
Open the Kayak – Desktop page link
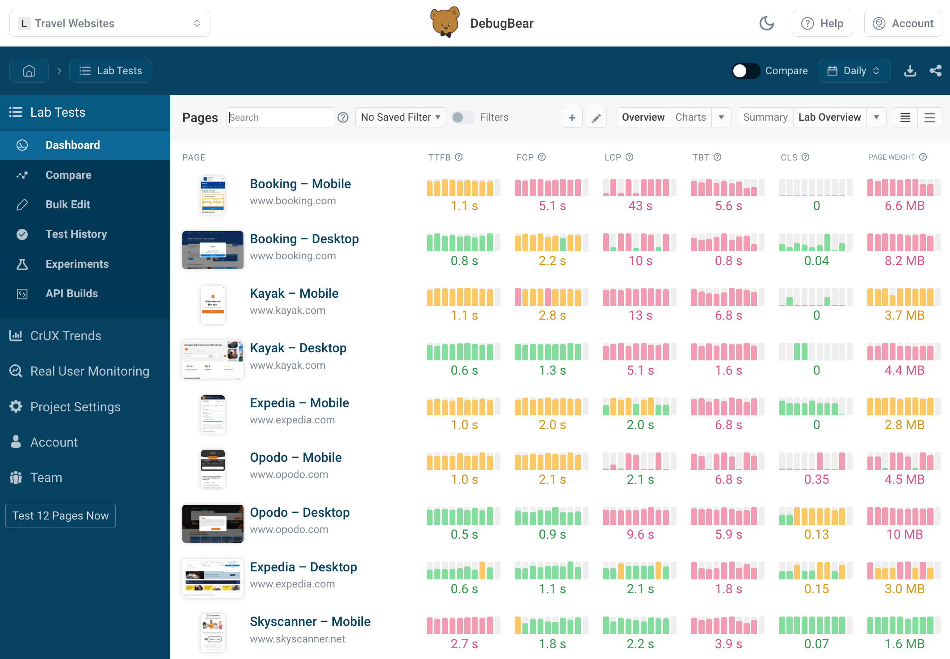pyautogui.click(x=298, y=348)
